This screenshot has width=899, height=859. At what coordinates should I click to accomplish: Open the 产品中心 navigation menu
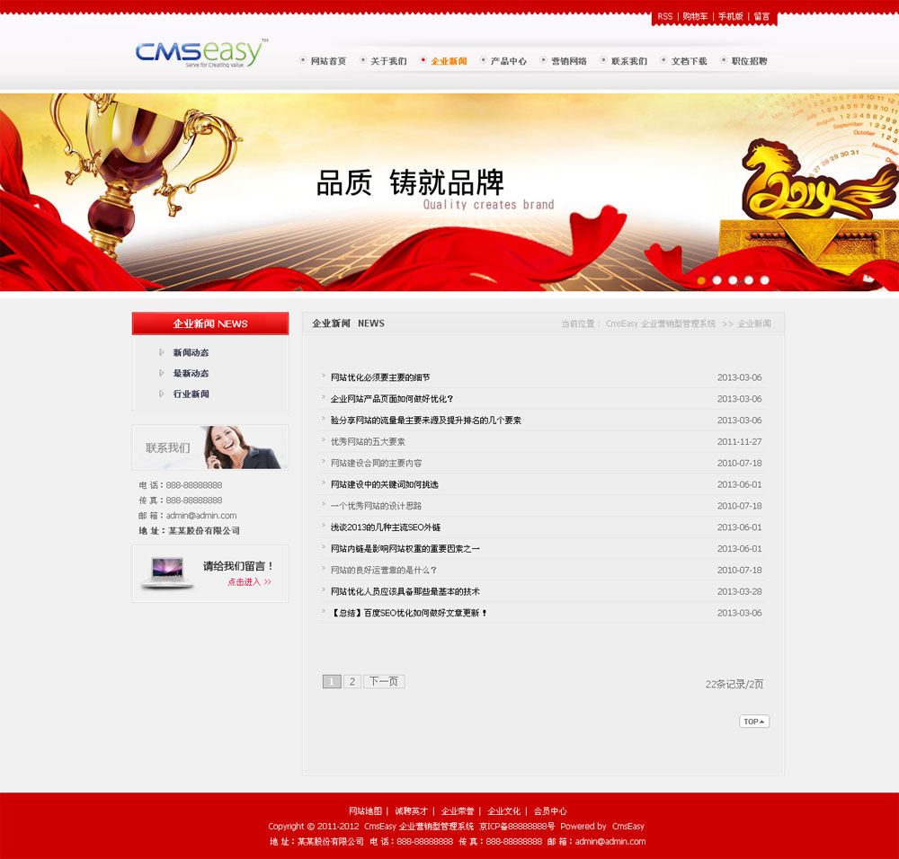point(508,61)
